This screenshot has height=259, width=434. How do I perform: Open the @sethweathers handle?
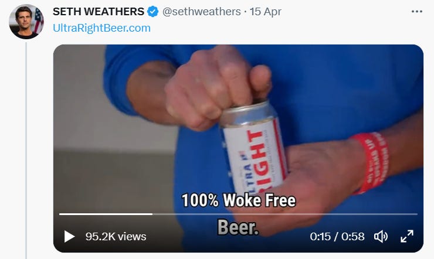(x=201, y=12)
